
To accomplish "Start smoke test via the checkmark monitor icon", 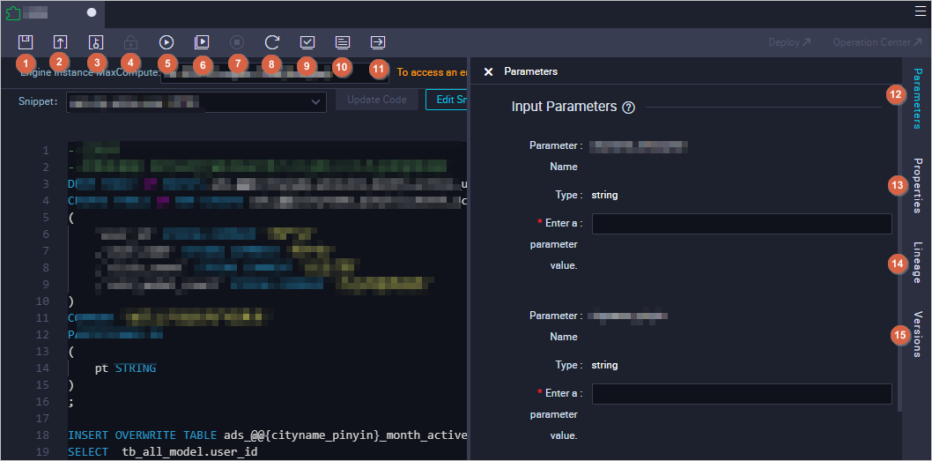I will [x=307, y=42].
